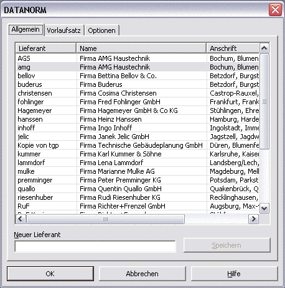The width and height of the screenshot is (285, 288).
Task: Click name Firma Buderus
Action: pos(101,84)
